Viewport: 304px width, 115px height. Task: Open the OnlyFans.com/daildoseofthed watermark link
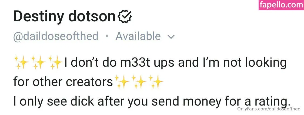(269, 109)
